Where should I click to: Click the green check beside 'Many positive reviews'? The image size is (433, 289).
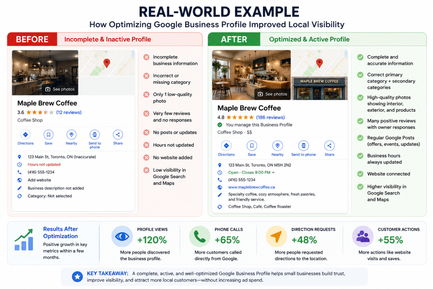point(360,121)
